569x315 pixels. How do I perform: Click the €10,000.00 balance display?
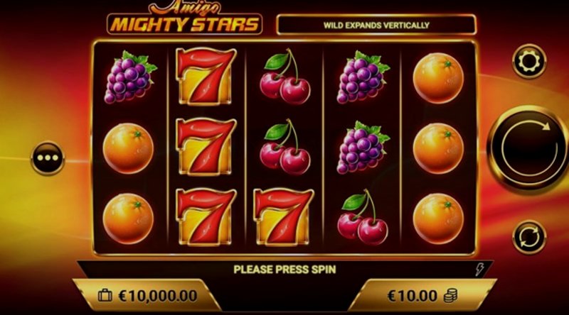pos(158,296)
